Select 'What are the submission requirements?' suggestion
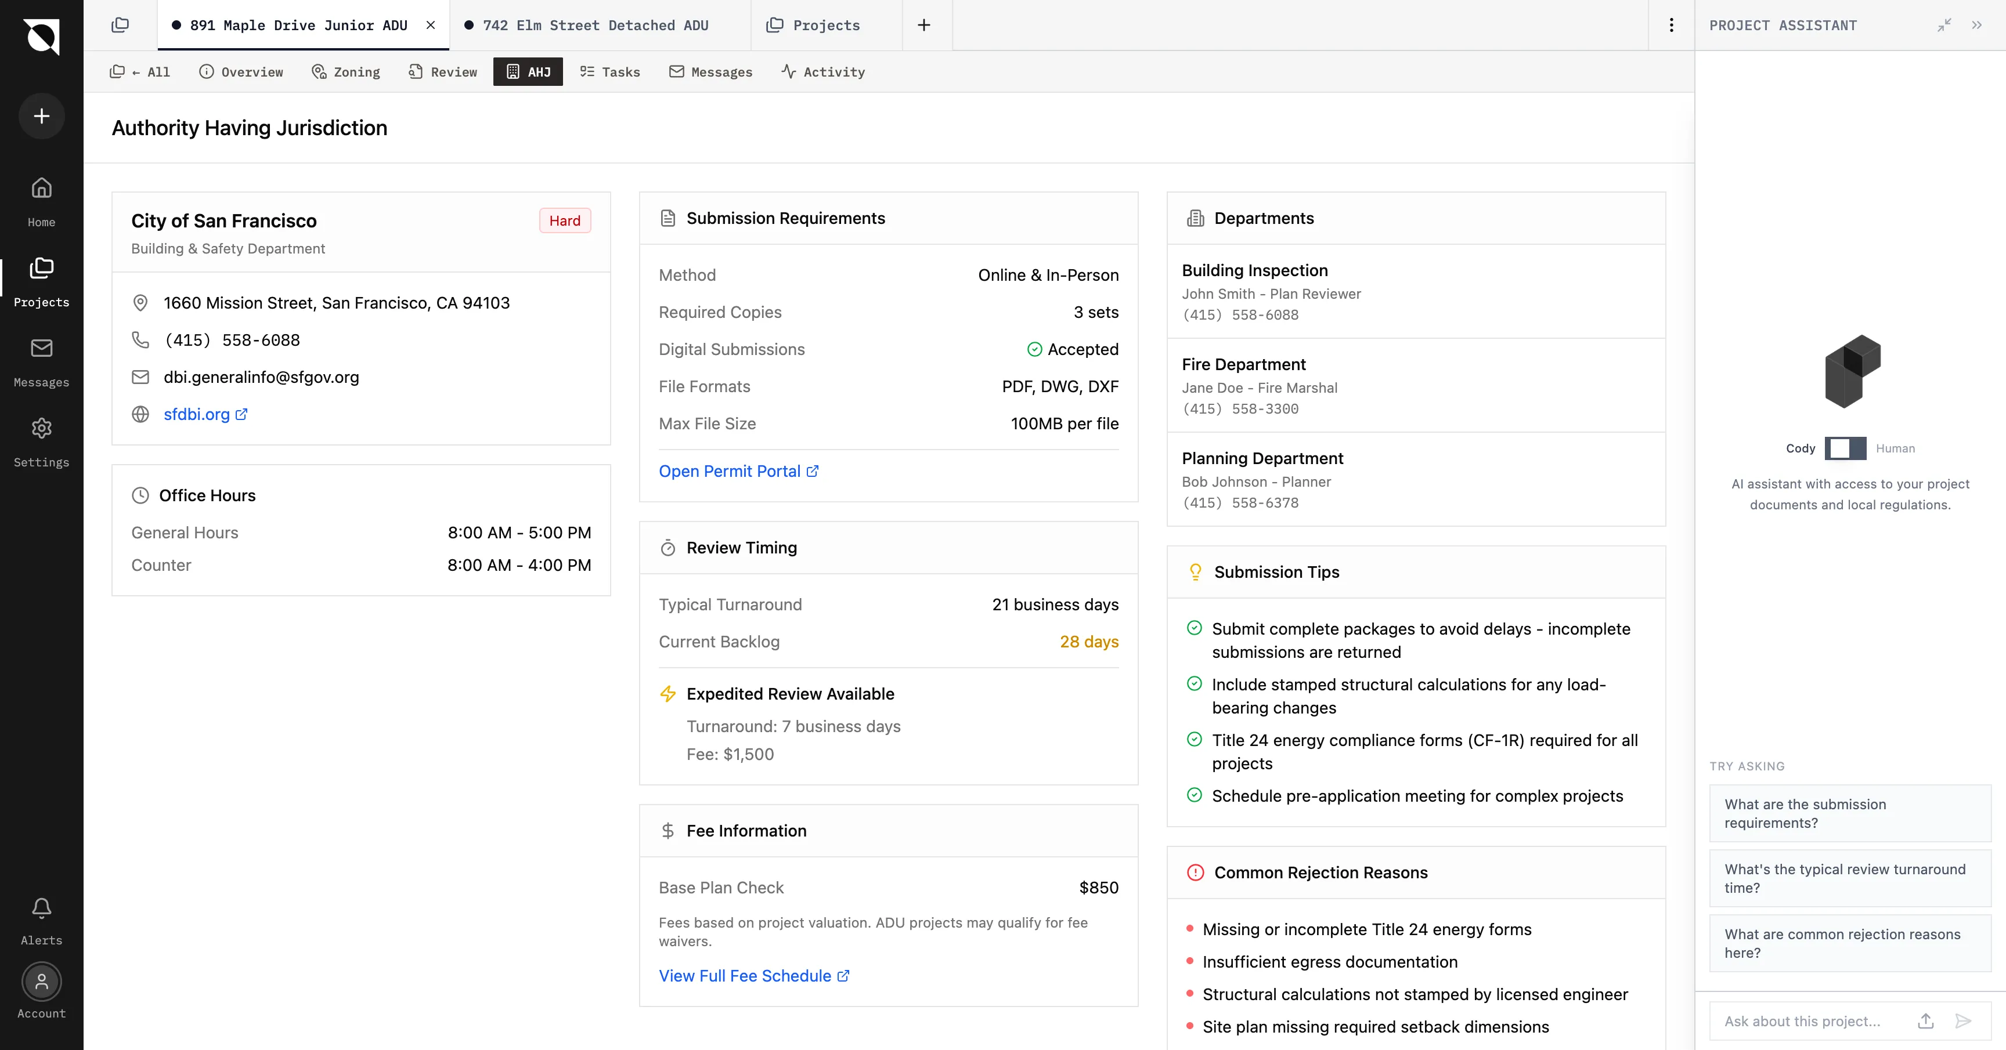Viewport: 2006px width, 1050px height. tap(1849, 813)
